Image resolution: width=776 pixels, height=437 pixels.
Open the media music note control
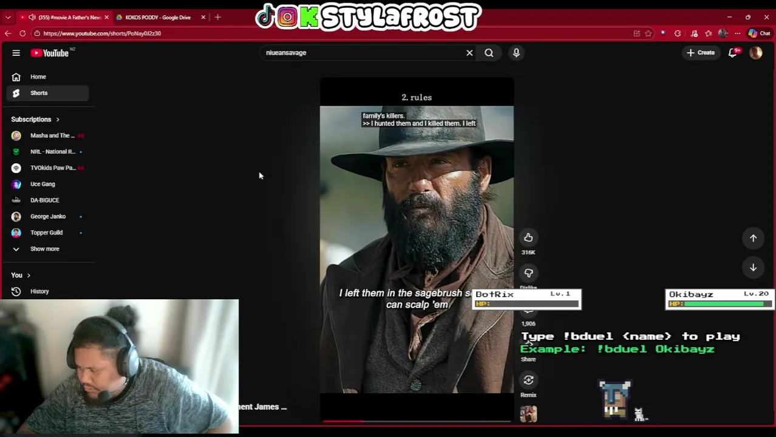pyautogui.click(x=694, y=33)
